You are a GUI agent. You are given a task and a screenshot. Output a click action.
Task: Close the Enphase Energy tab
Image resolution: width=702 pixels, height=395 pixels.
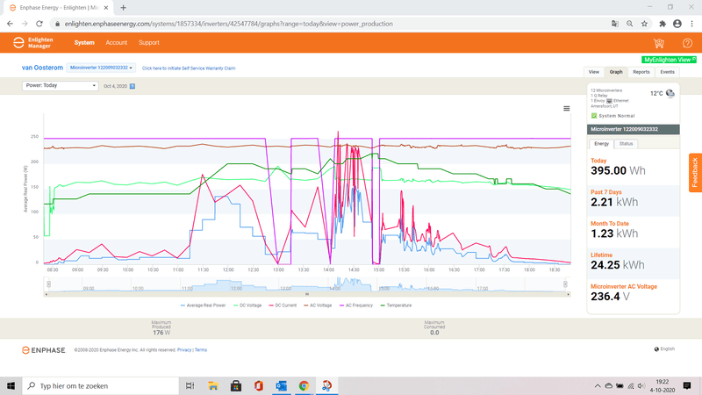click(106, 8)
